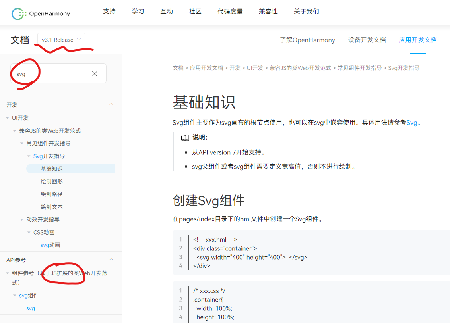
Task: Open the svg API reference leaf item
Action: pos(31,308)
